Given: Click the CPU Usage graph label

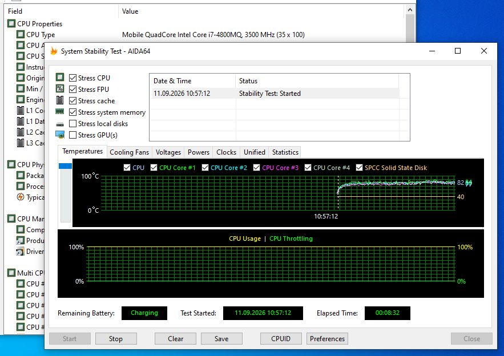Looking at the screenshot, I should tap(245, 238).
